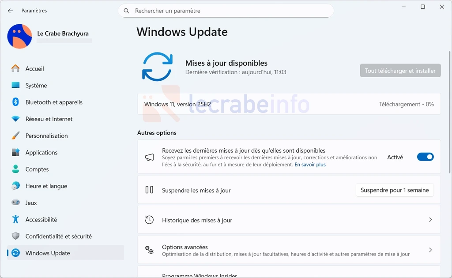The image size is (452, 278).
Task: Click the Heure et langue globe icon
Action: (15, 186)
